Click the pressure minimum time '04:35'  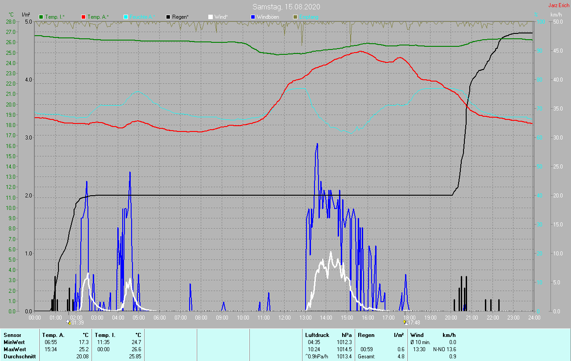[x=314, y=342]
